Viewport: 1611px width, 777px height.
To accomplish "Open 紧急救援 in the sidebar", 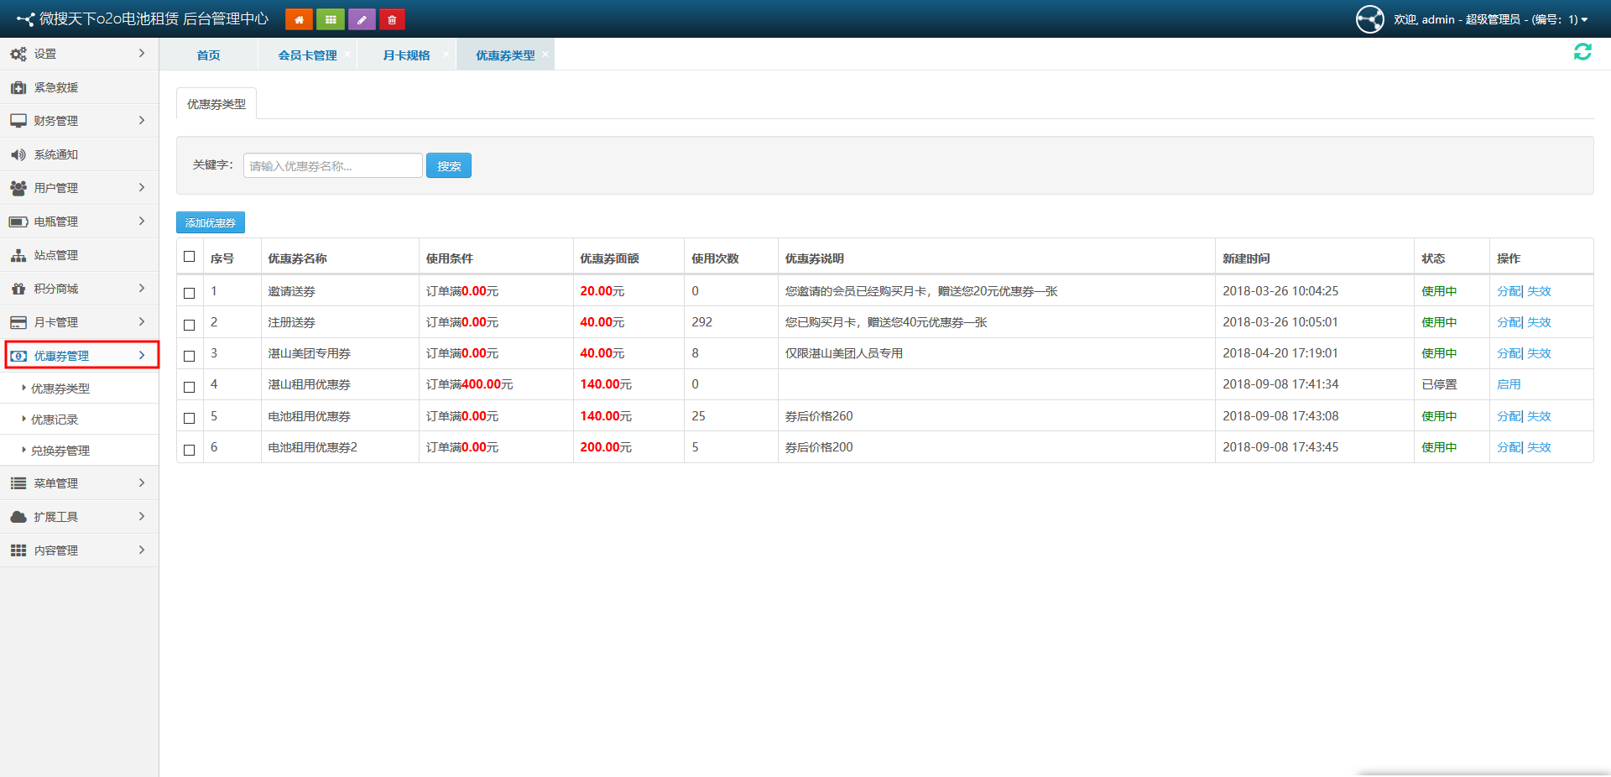I will pos(56,87).
